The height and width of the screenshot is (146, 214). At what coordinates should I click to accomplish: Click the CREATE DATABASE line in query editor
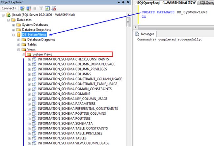coord(174,12)
